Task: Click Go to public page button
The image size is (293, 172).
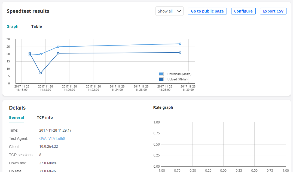Action: click(x=207, y=11)
